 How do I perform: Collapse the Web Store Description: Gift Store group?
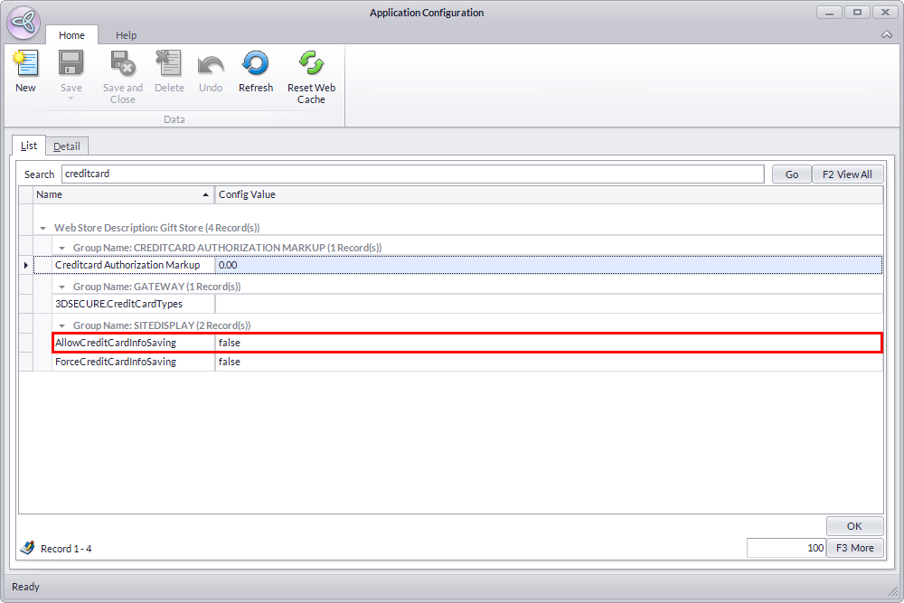(42, 229)
